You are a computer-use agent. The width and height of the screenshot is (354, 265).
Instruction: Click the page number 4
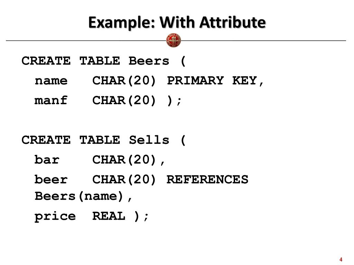341,259
